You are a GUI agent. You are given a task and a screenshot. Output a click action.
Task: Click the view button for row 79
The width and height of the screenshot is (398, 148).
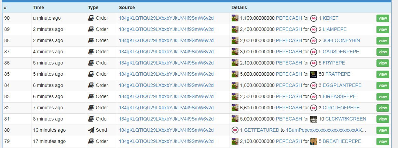383,142
